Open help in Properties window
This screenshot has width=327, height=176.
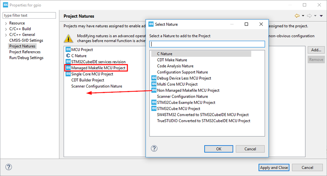click(9, 167)
